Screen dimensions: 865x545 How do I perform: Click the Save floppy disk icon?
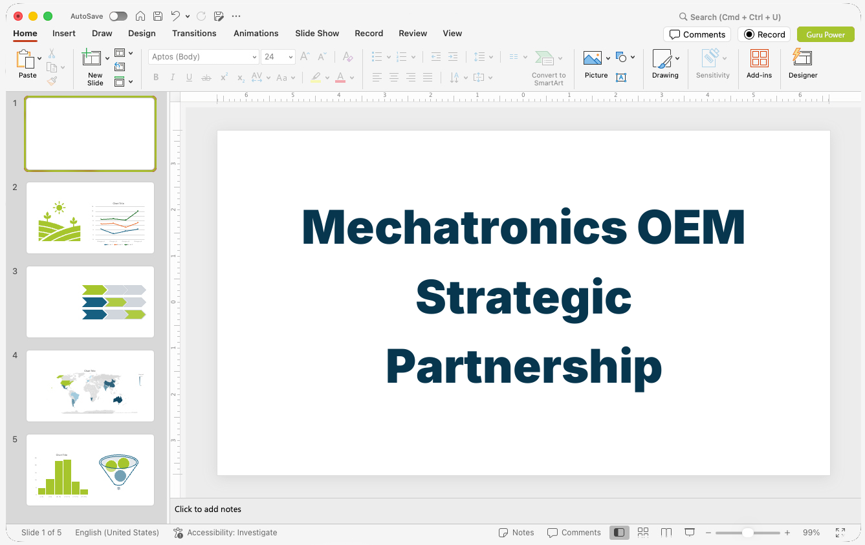coord(158,16)
